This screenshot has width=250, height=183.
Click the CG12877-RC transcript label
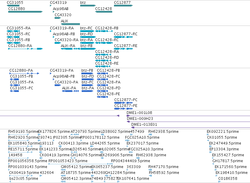click(126, 34)
